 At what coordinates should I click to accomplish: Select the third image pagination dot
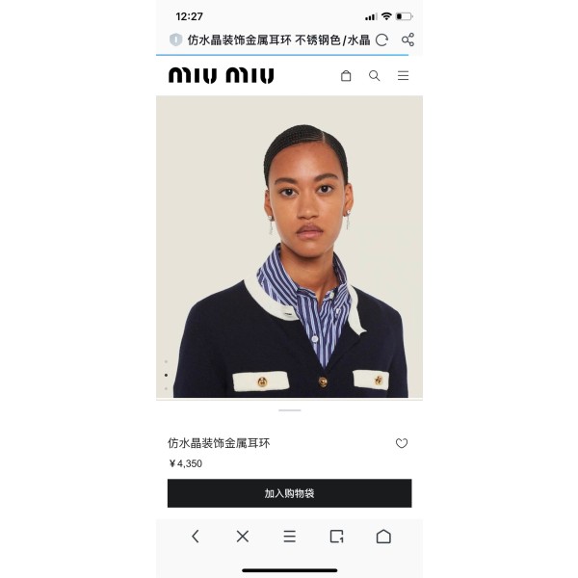[166, 388]
